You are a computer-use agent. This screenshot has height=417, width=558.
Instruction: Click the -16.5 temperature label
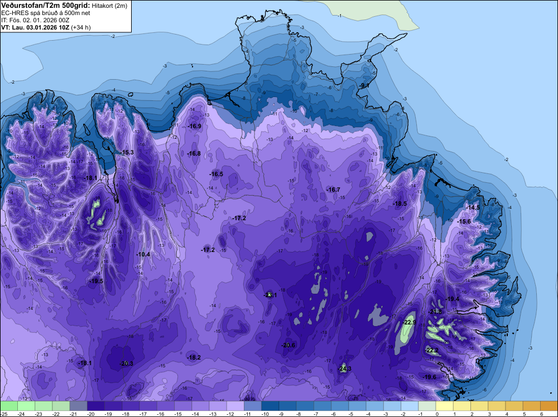[217, 174]
